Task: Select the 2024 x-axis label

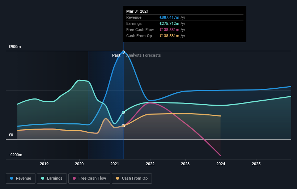Action: tap(221, 164)
